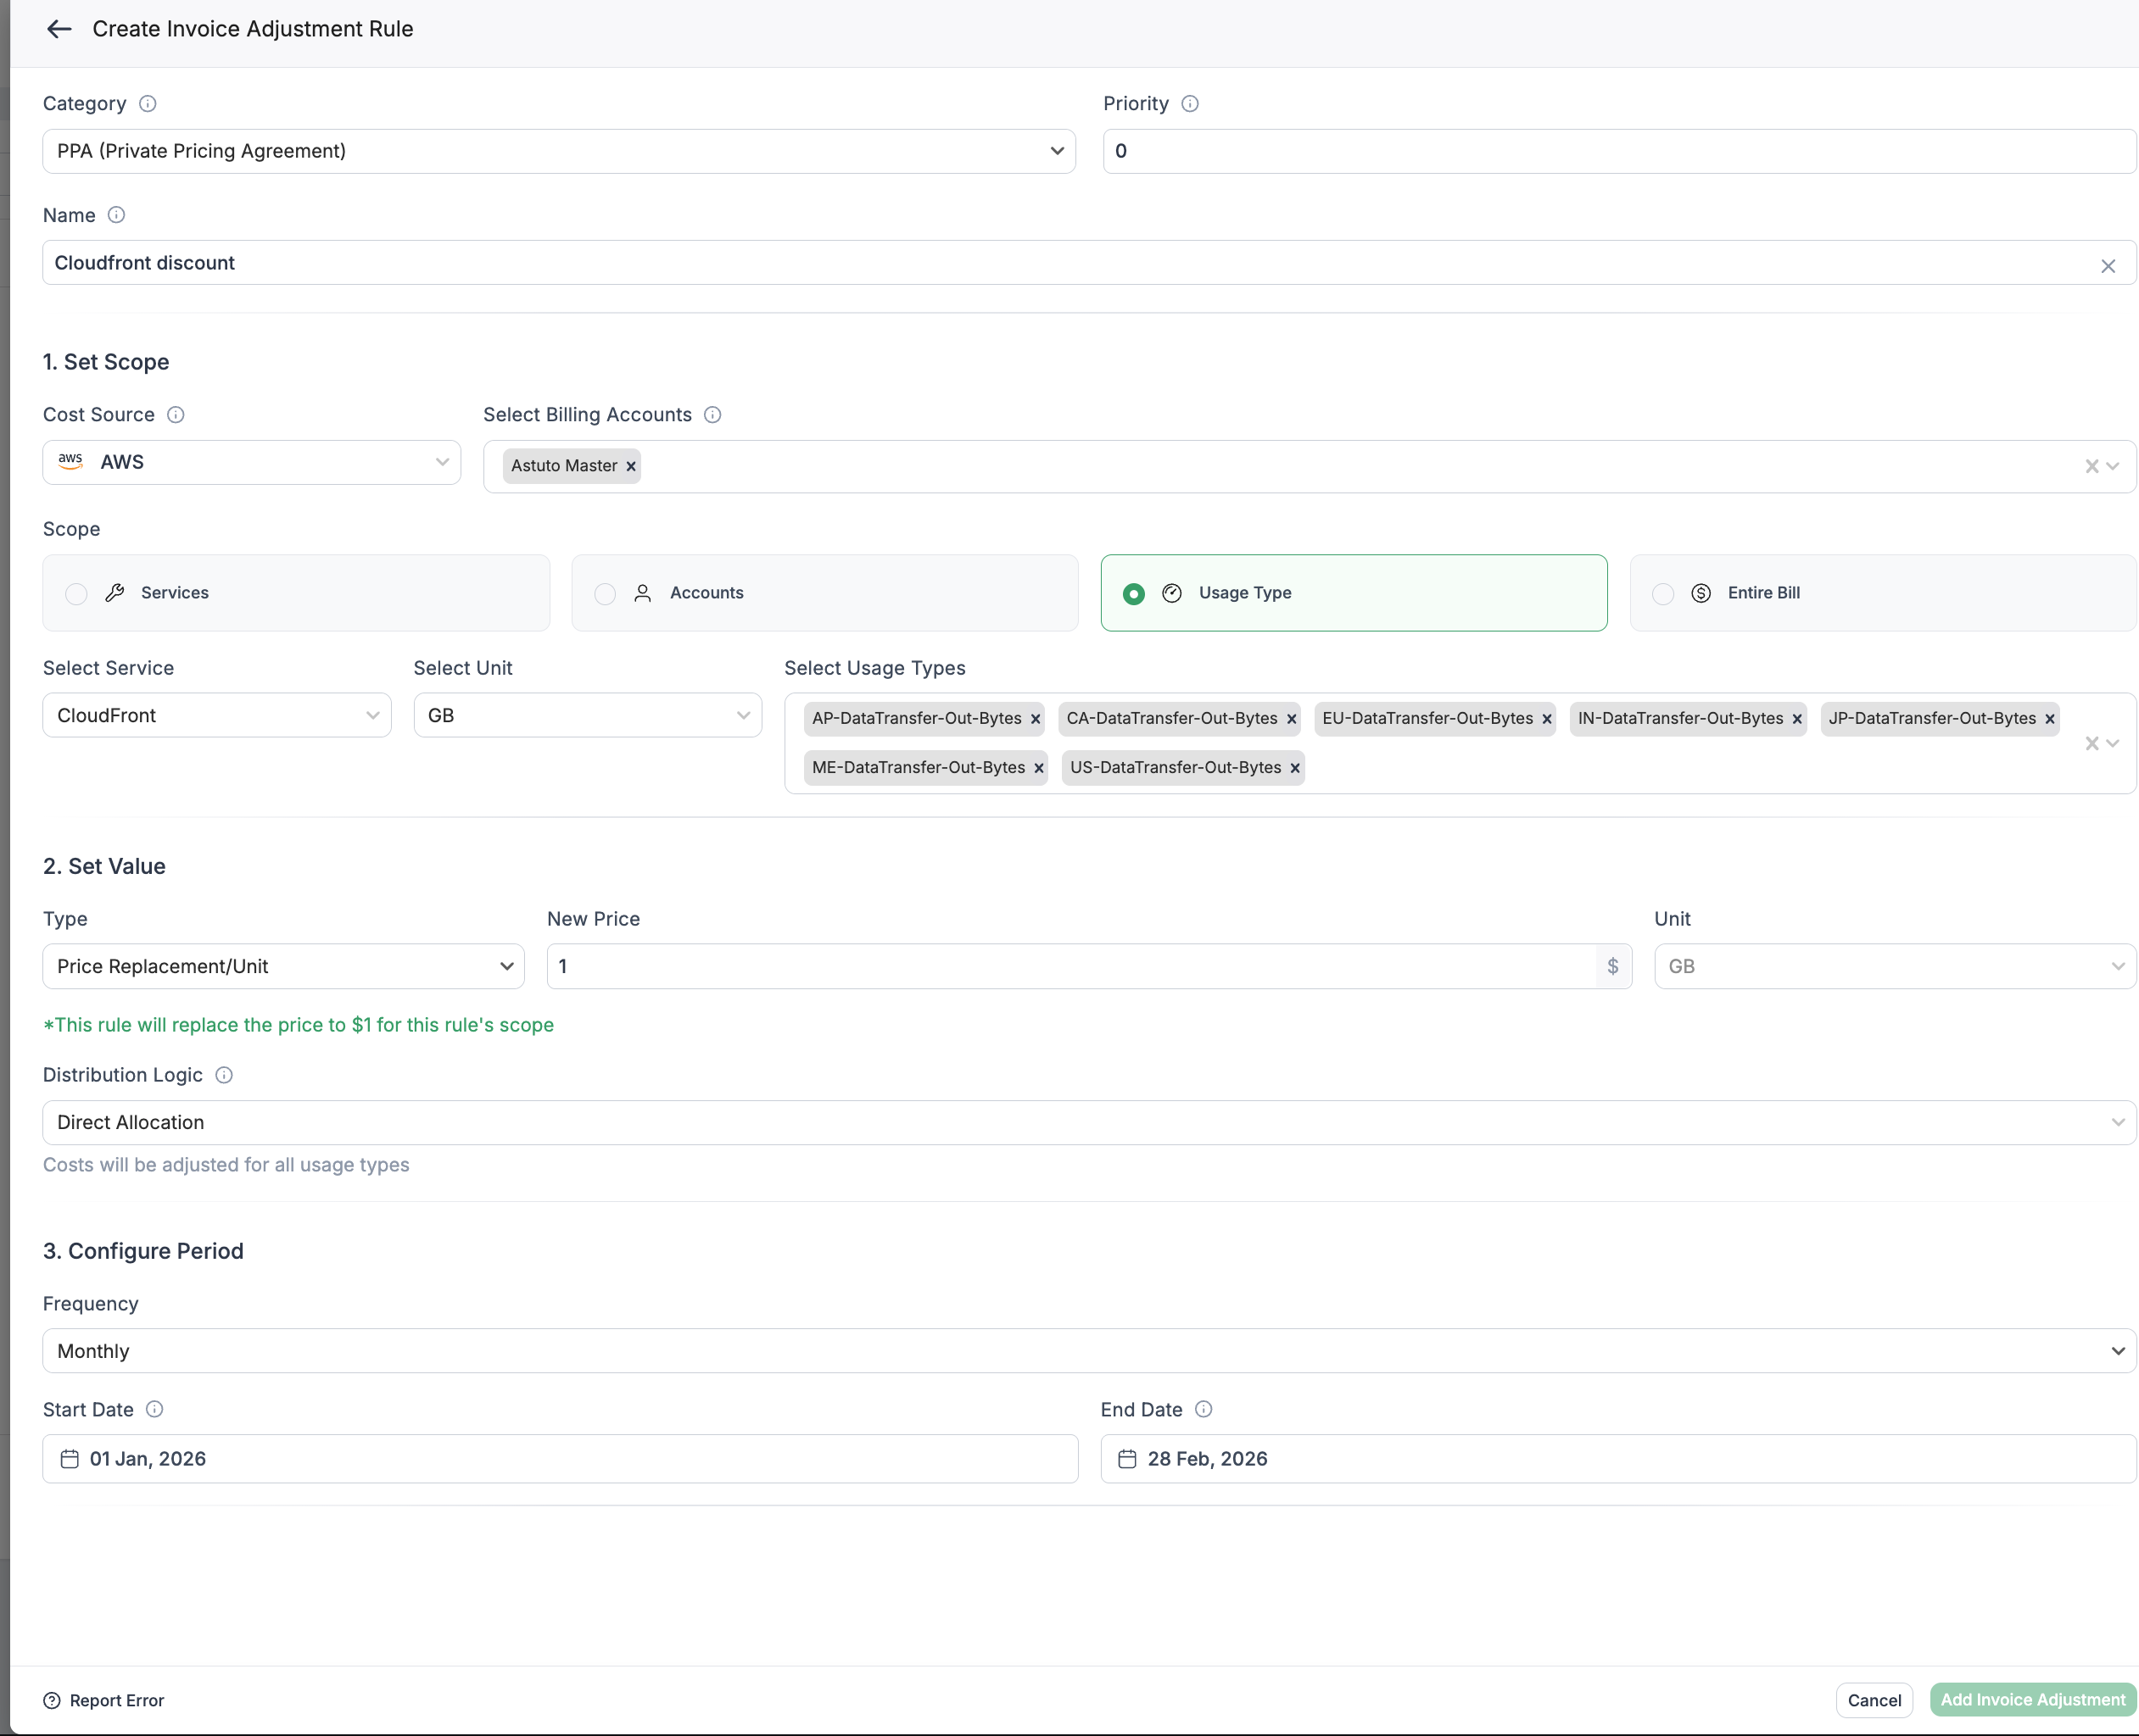
Task: Click Distribution Logic info icon
Action: pos(224,1075)
